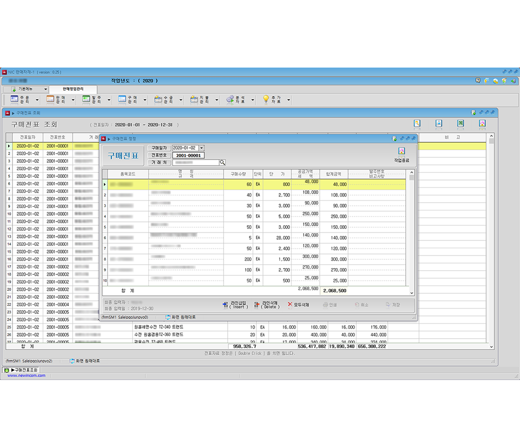Screen dimensions: 520x448
Task: Open the www.newincom.com link
Action: pos(26,375)
